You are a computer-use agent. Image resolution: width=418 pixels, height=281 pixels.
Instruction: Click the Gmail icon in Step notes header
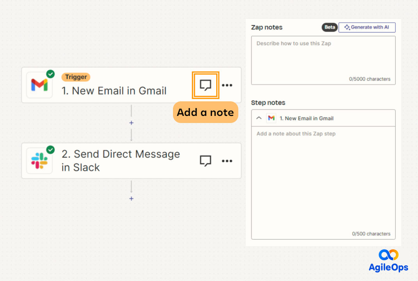[x=271, y=118]
